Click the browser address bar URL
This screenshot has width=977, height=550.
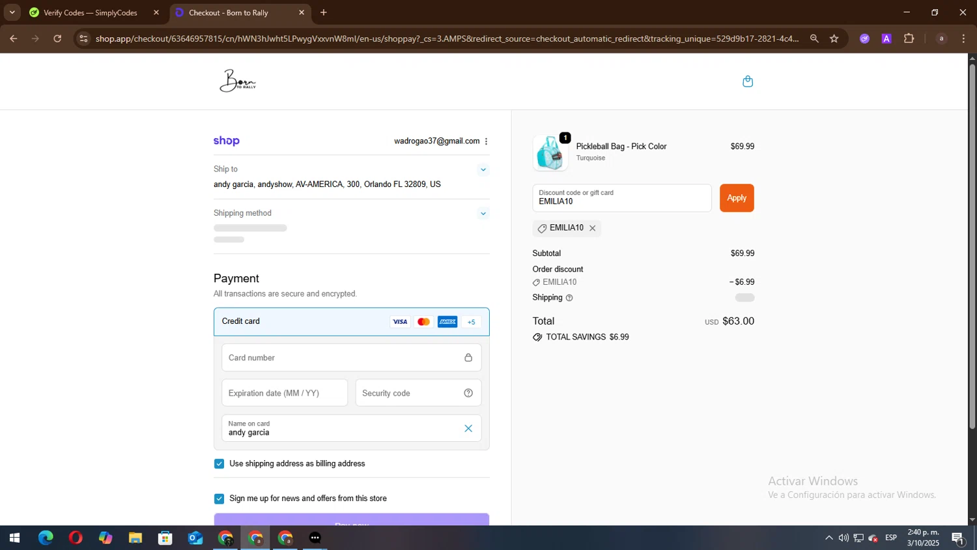tap(447, 38)
